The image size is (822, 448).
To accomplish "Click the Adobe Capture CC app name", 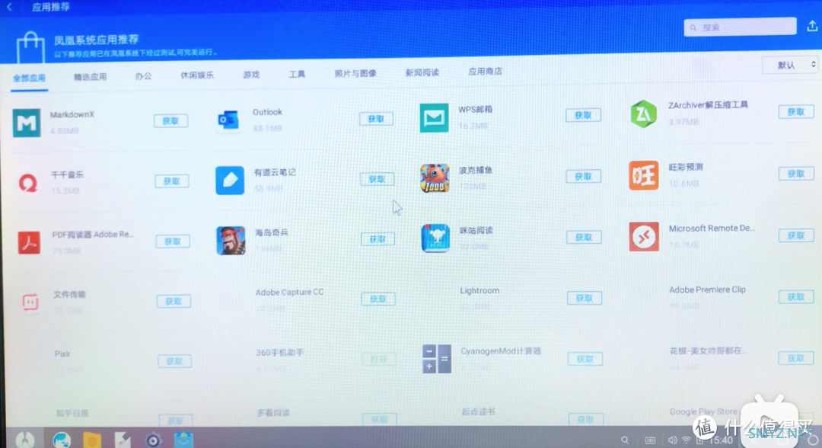I will point(289,292).
